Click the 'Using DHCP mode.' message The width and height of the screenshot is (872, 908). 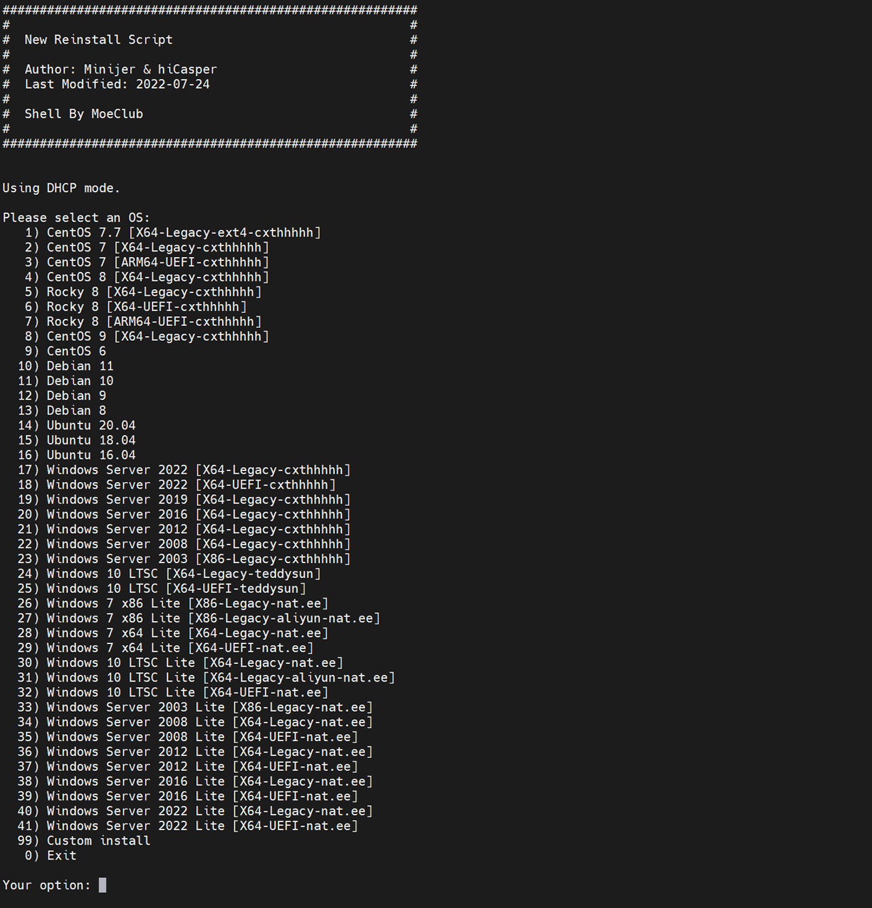(x=61, y=188)
